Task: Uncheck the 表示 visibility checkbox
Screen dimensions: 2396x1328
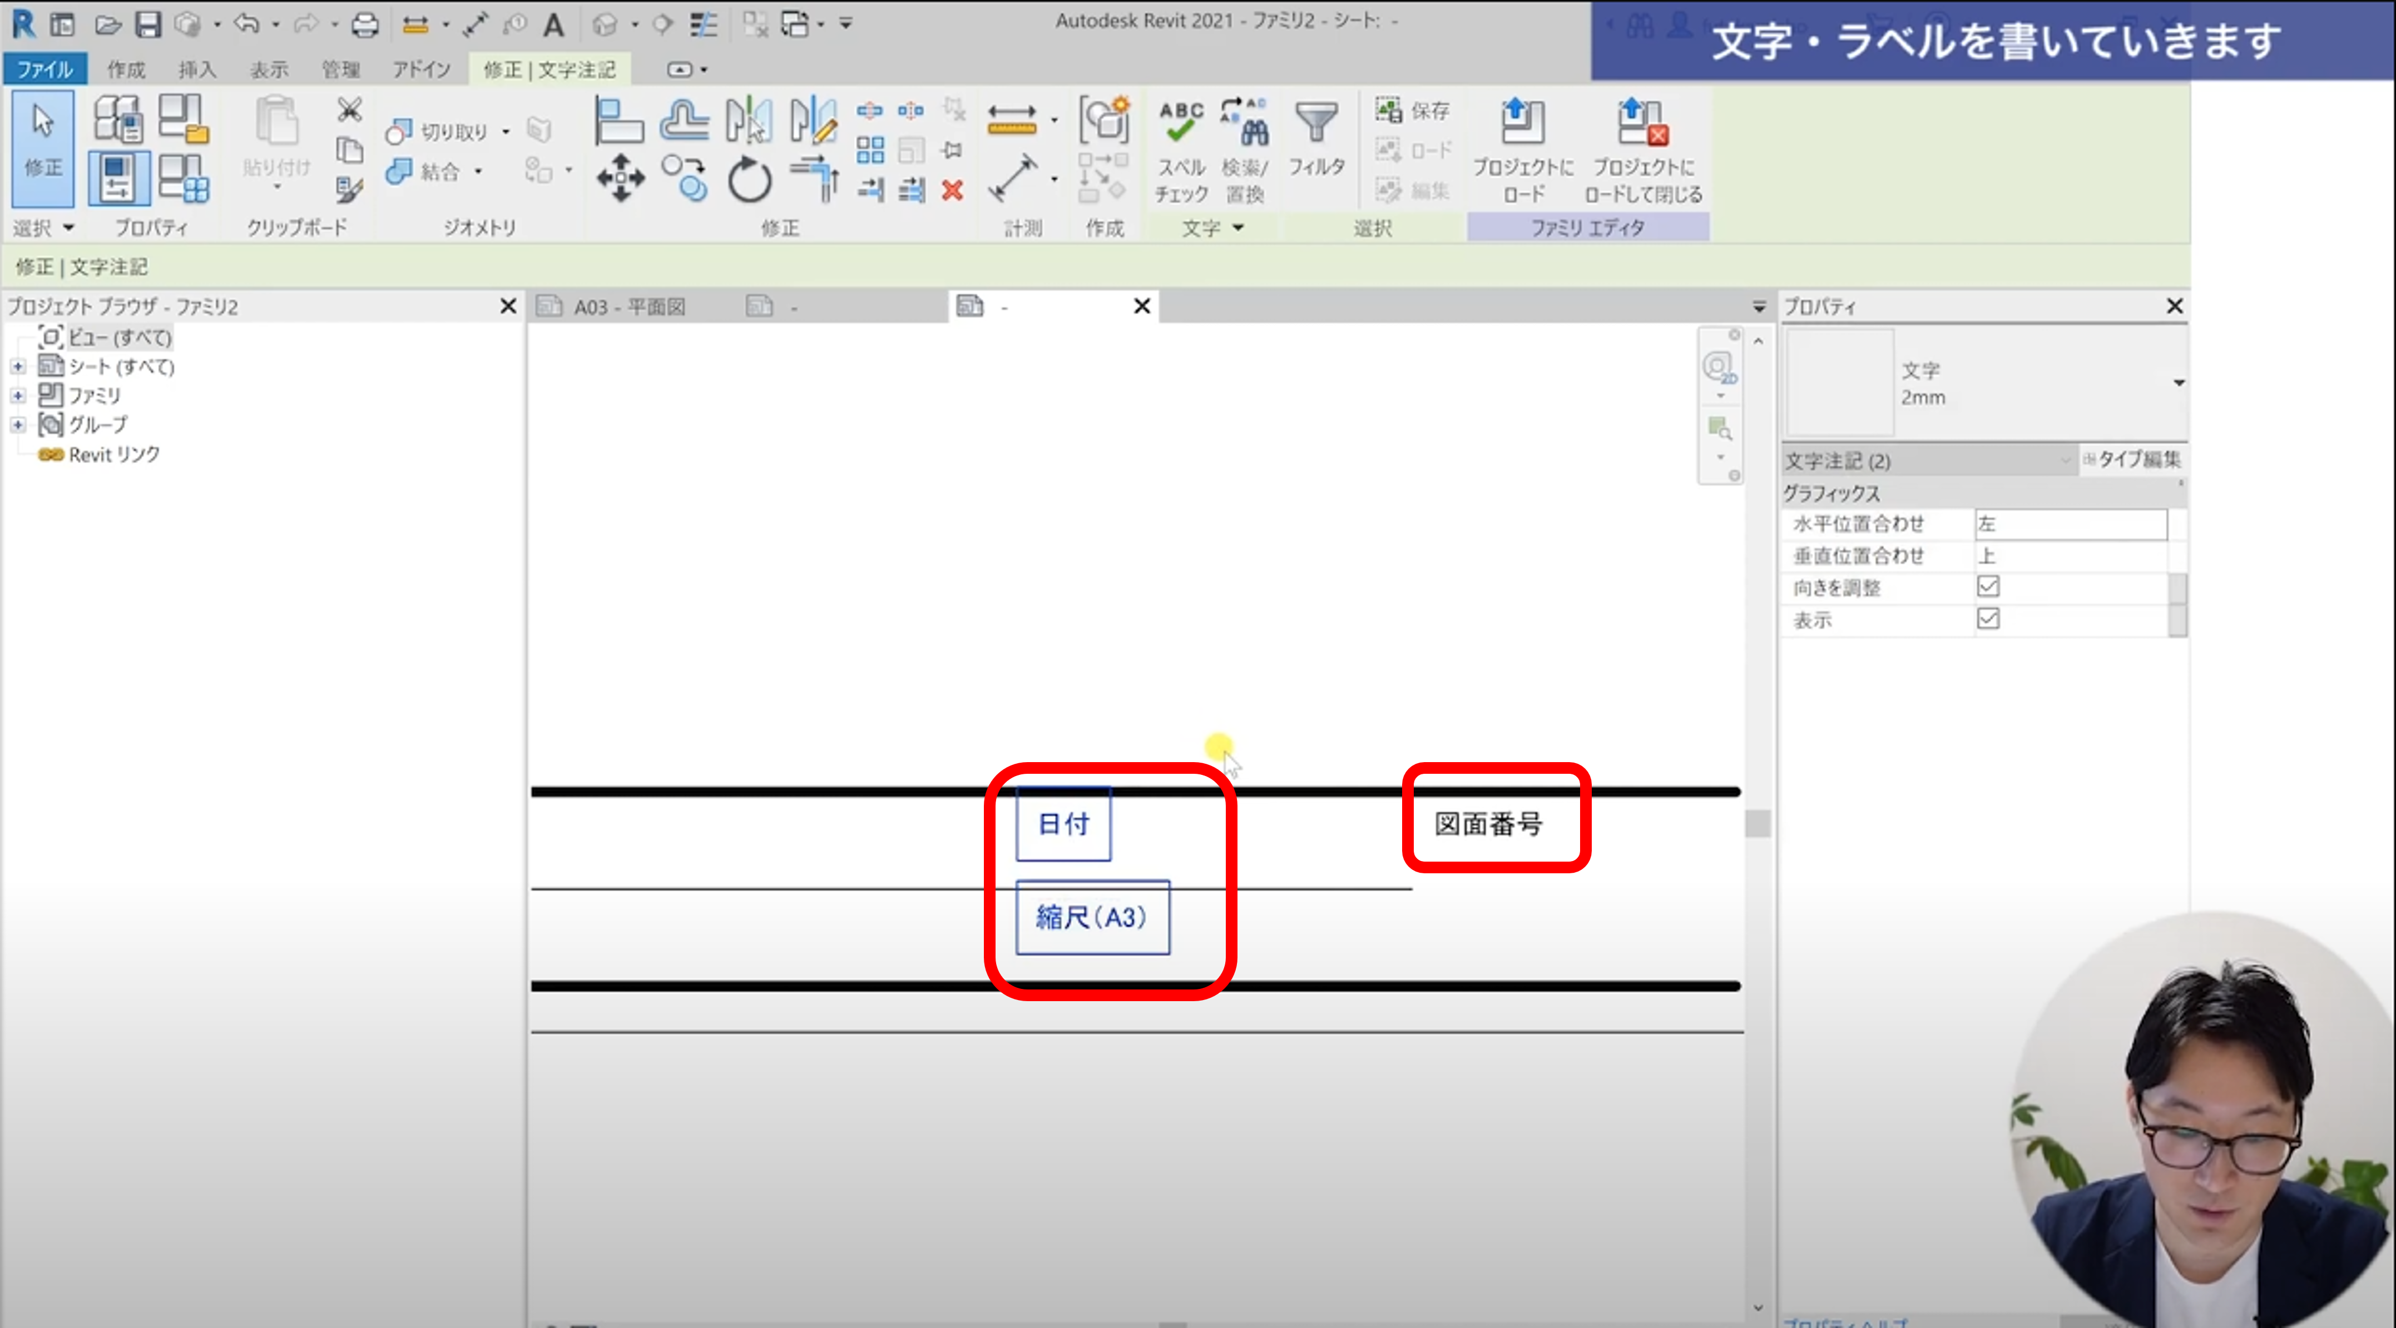Action: click(1988, 619)
